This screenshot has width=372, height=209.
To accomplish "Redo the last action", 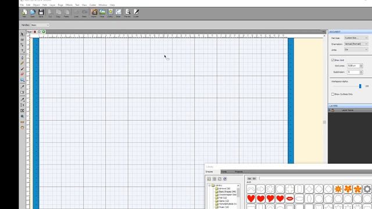I will pyautogui.click(x=84, y=13).
